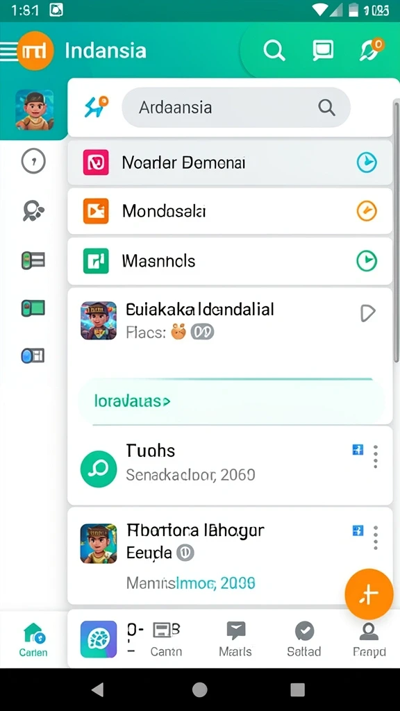This screenshot has height=711, width=400.
Task: Toggle the blue clock on Noarler Demenai row
Action: pyautogui.click(x=367, y=162)
